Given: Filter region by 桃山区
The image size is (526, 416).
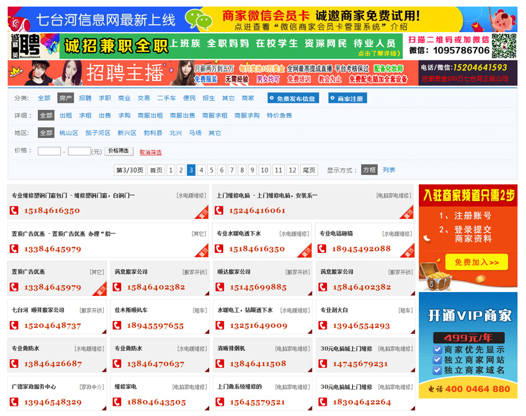Looking at the screenshot, I should [x=69, y=133].
